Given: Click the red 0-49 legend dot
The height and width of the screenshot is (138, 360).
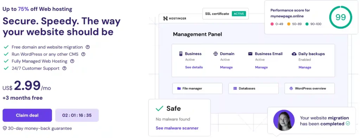Looking at the screenshot, I should (272, 24).
